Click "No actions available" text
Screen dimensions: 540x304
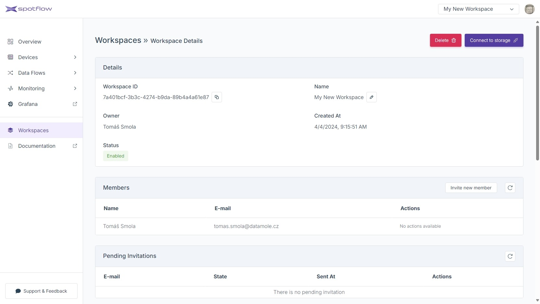(420, 226)
